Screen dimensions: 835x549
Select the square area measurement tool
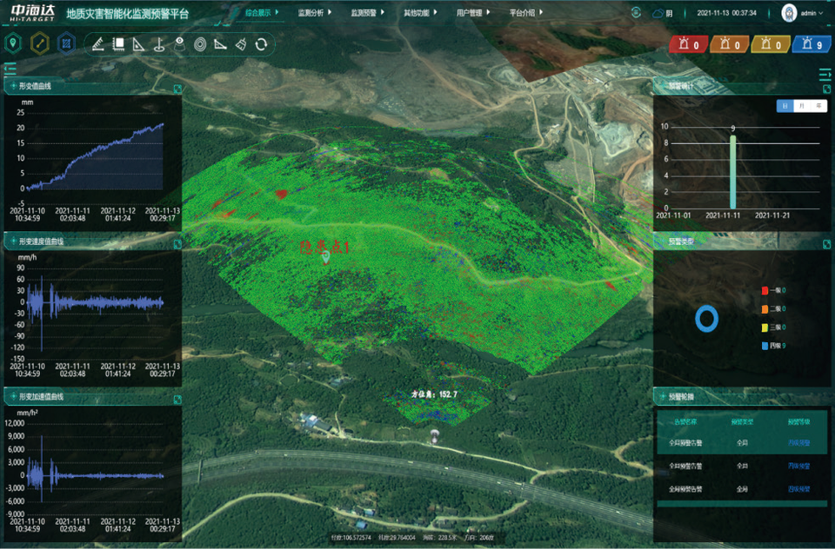118,44
